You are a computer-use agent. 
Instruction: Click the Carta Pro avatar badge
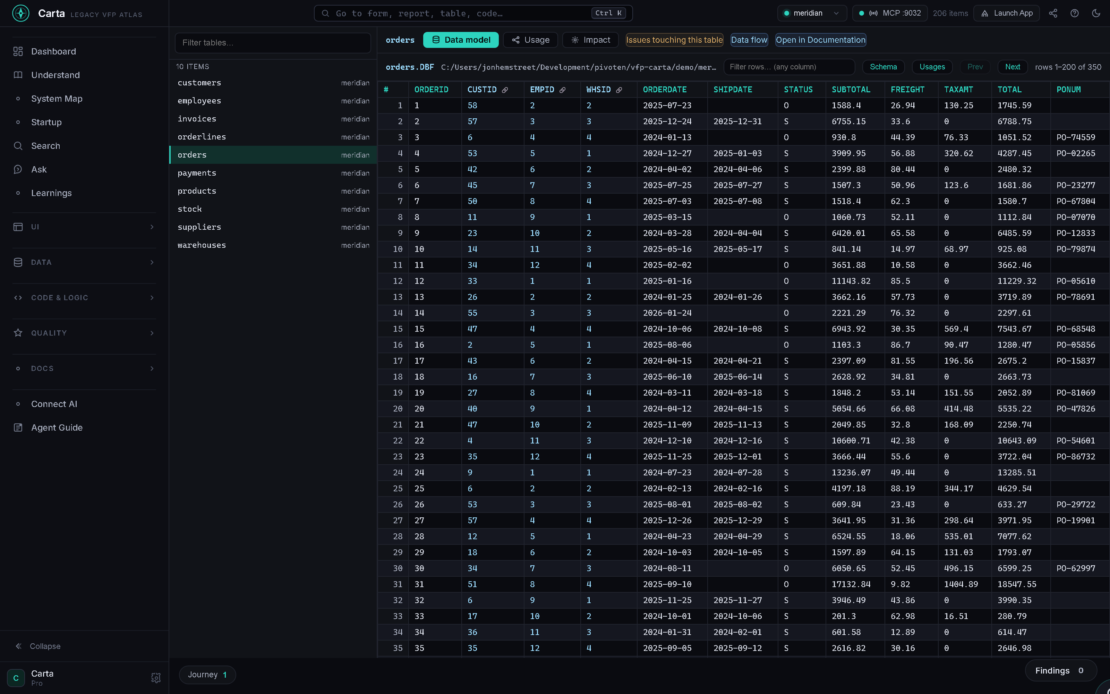[x=16, y=677]
